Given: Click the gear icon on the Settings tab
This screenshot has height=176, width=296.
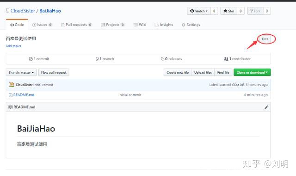Looking at the screenshot, I should tap(184, 25).
